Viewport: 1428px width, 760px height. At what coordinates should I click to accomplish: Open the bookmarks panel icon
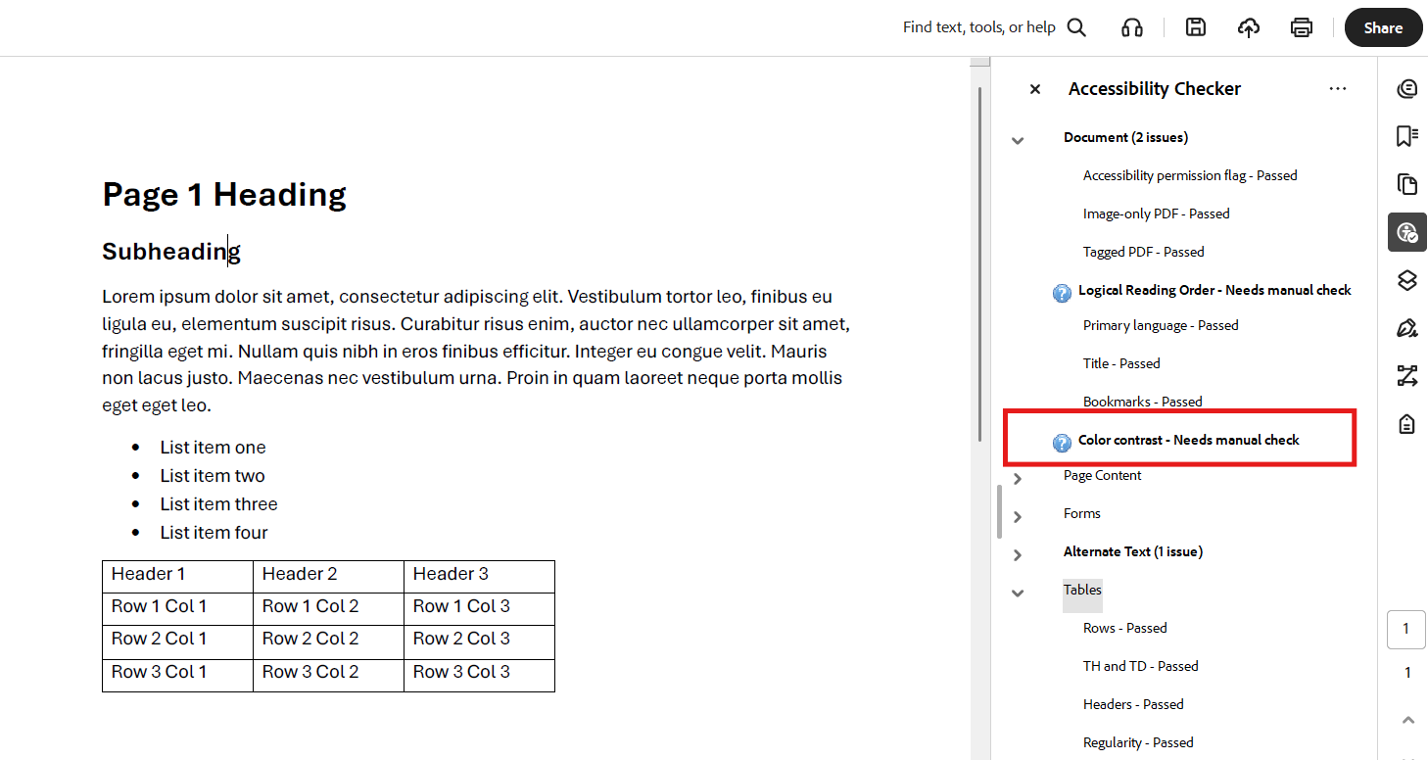pyautogui.click(x=1407, y=137)
